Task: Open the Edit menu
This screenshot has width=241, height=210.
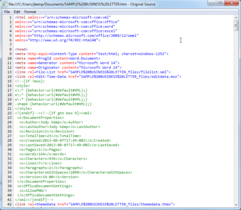Action: pos(17,12)
